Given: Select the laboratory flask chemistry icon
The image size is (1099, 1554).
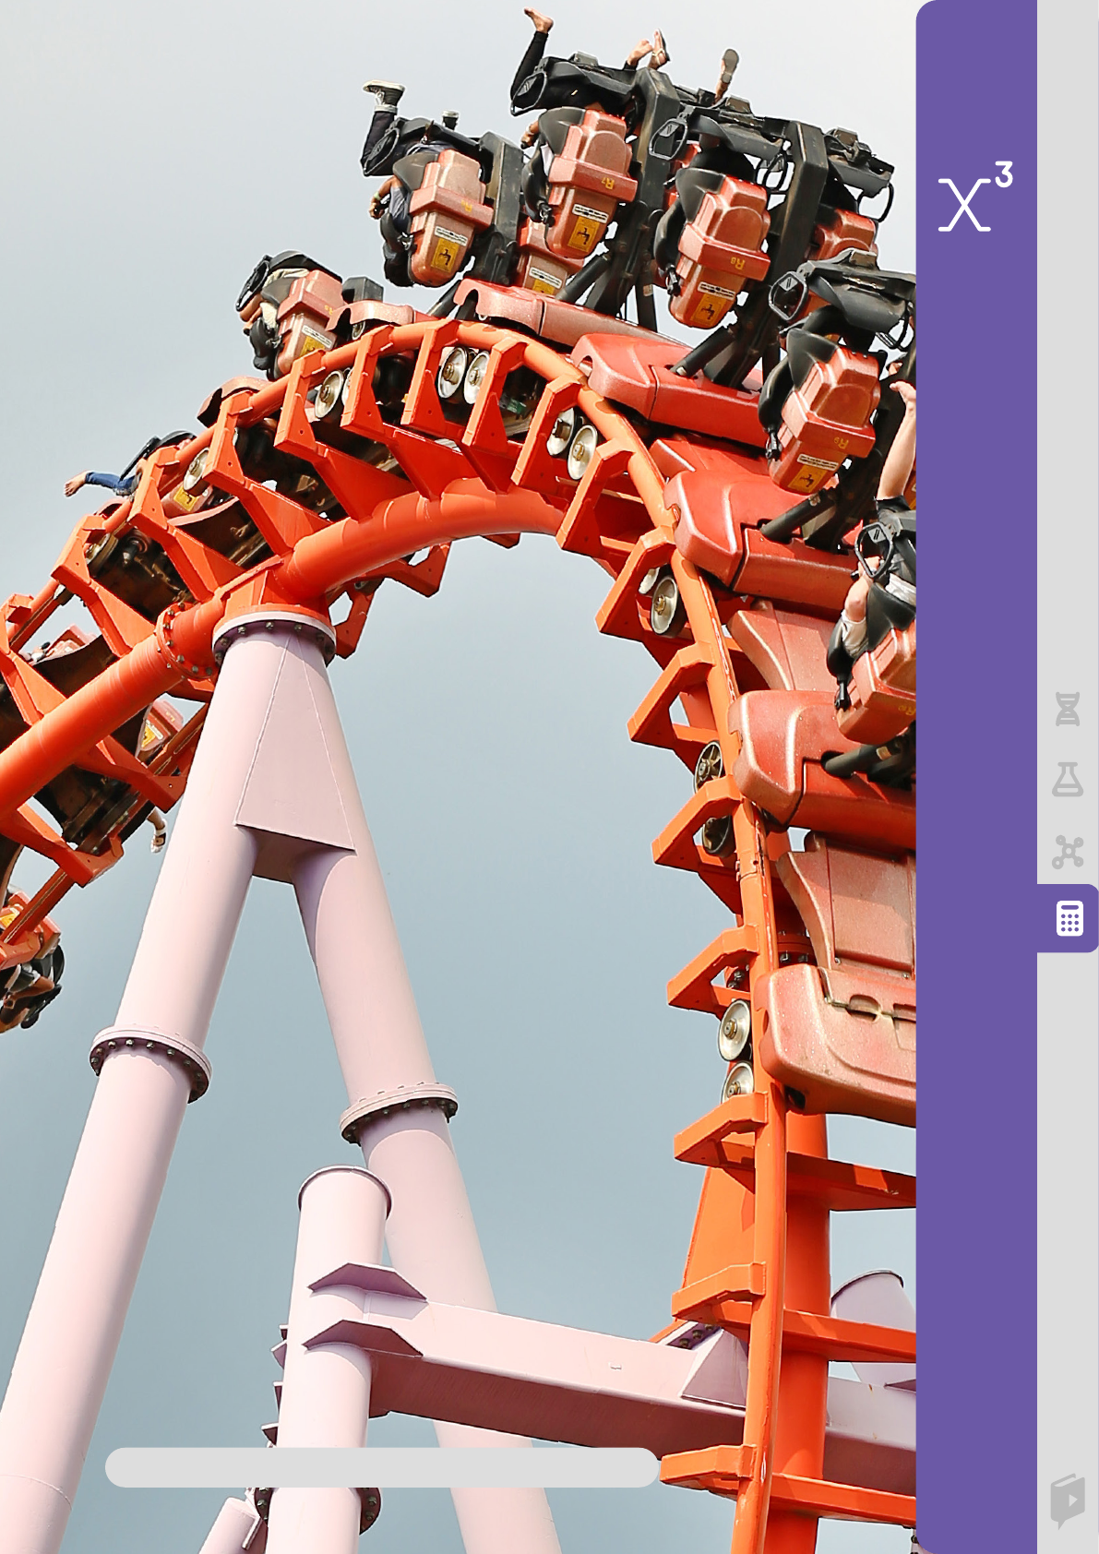Looking at the screenshot, I should point(1067,780).
